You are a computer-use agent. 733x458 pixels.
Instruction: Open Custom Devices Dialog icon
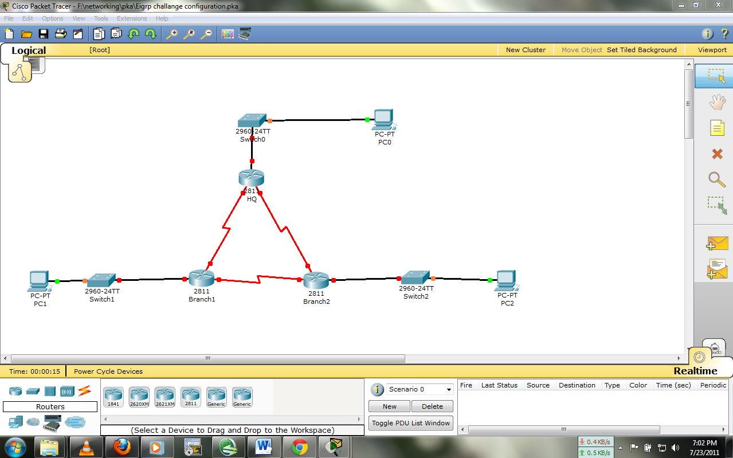coord(245,34)
